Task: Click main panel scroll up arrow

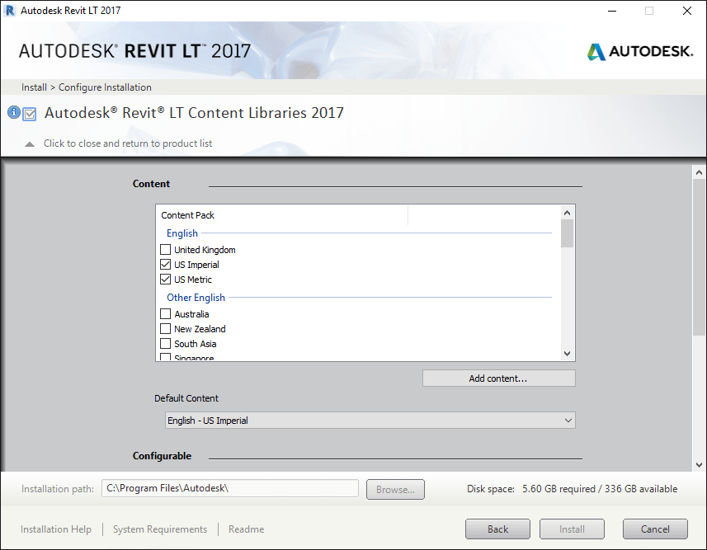Action: point(699,172)
